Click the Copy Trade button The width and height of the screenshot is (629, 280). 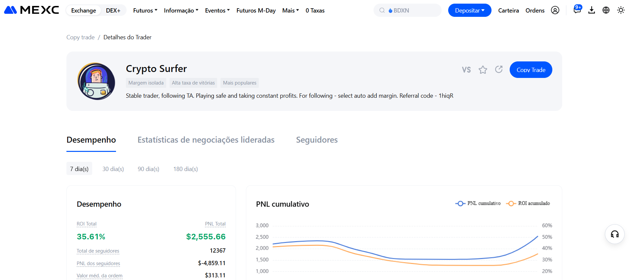point(531,70)
